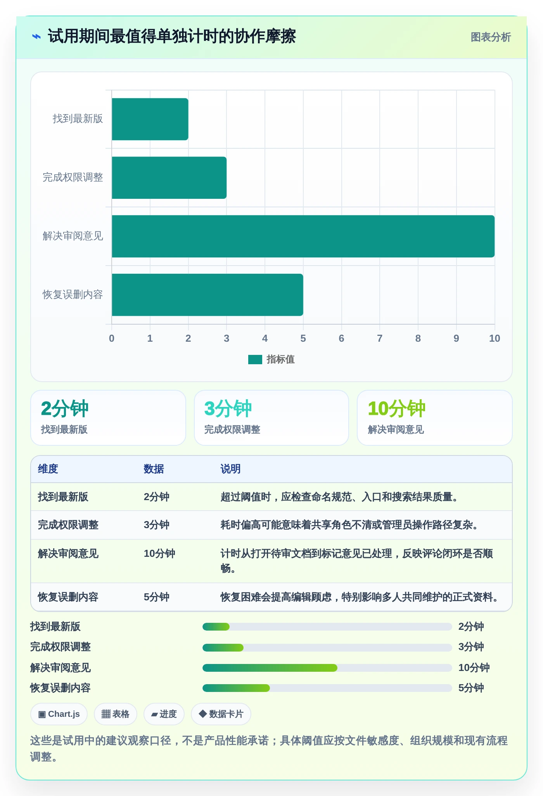Click the 5分钟 value in the table

pos(157,597)
